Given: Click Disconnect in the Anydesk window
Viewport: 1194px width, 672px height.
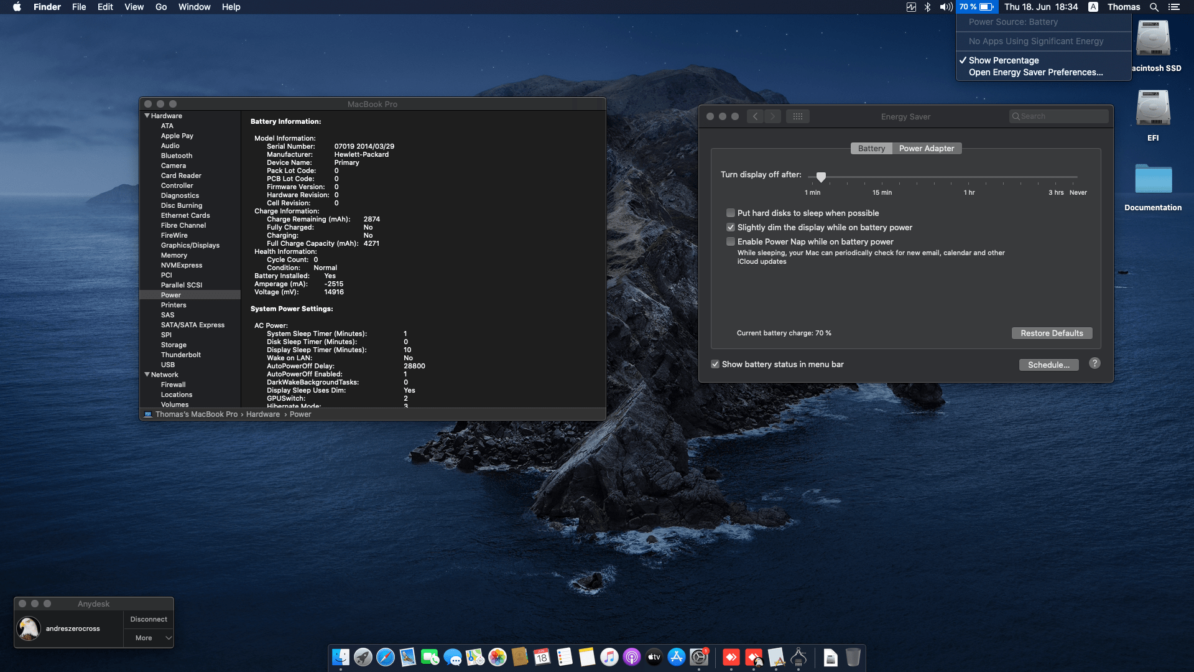Looking at the screenshot, I should click(x=149, y=619).
